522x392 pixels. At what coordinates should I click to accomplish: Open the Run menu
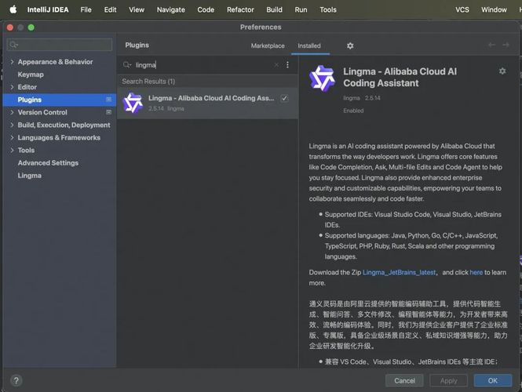[x=301, y=9]
